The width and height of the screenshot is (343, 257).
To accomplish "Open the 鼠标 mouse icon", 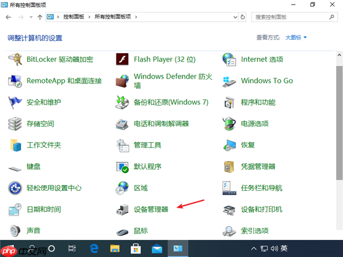I will point(122,232).
